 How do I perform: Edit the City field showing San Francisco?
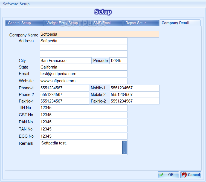point(66,61)
